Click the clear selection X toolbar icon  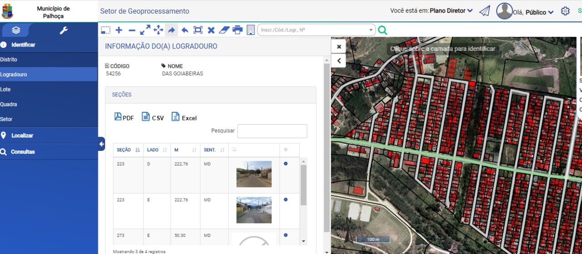211,30
